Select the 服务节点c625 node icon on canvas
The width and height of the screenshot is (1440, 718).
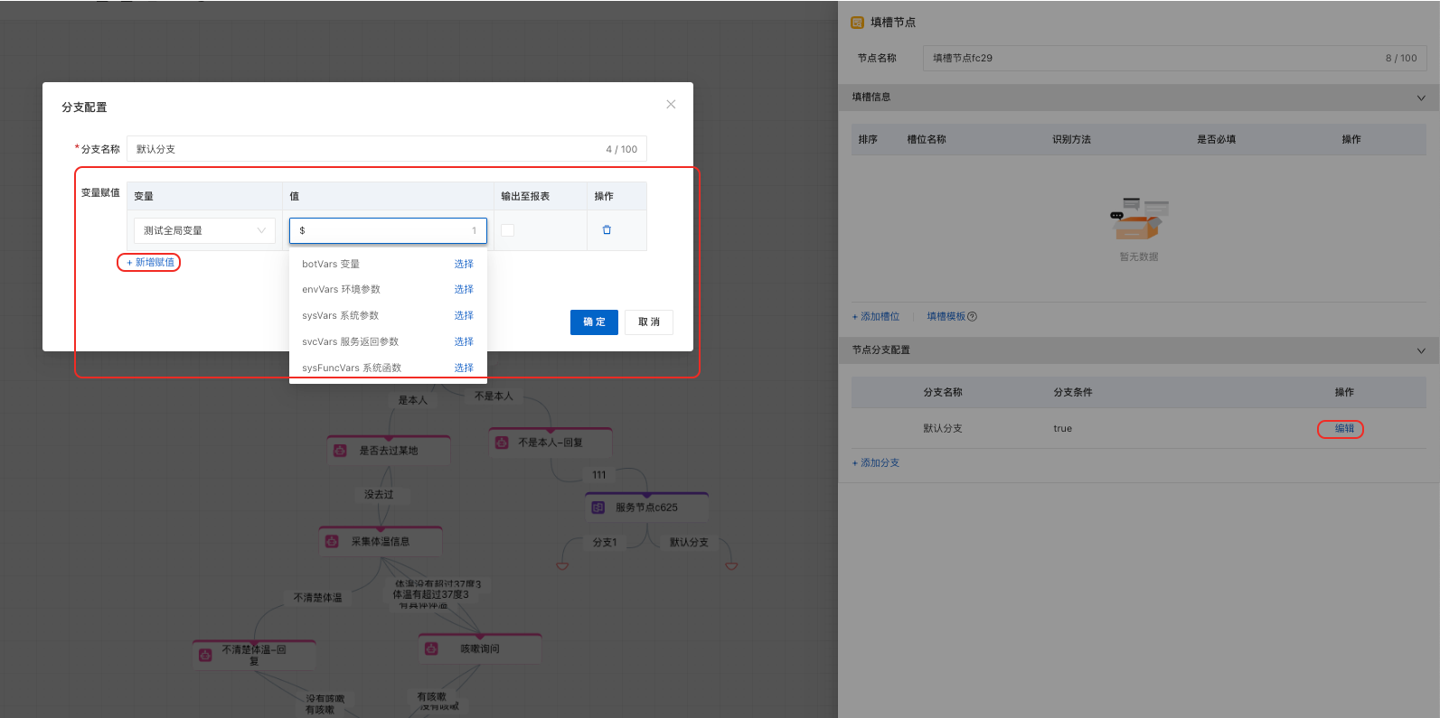point(598,508)
